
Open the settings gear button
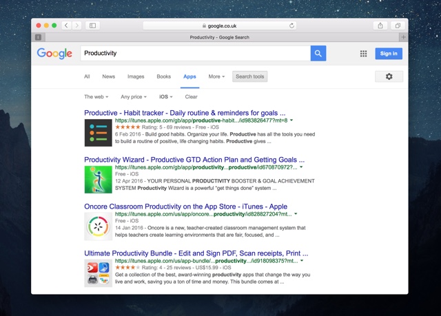[389, 76]
